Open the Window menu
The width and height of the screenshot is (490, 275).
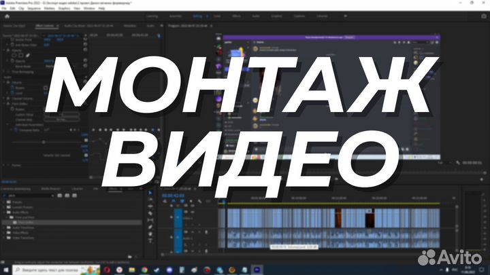pos(89,8)
